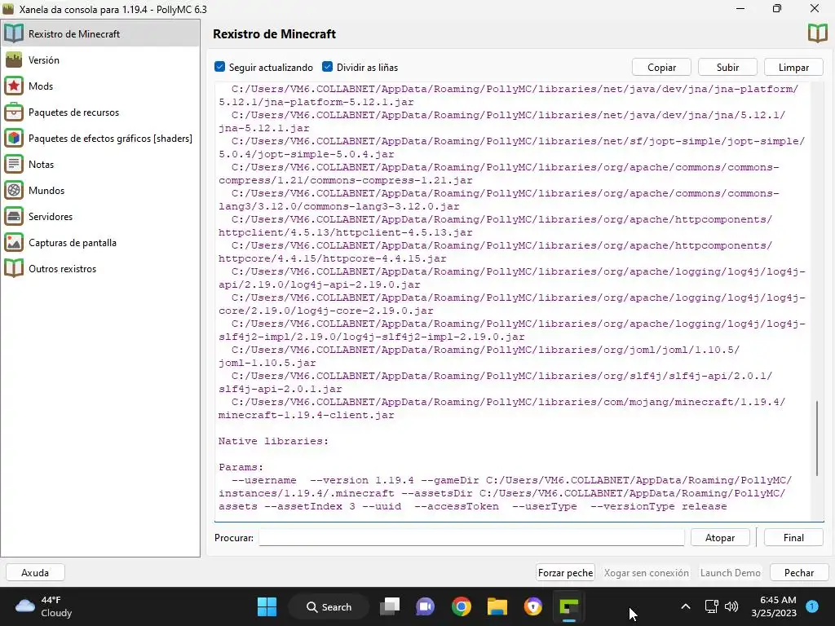
Task: Click the log vertical scrollbar thumb
Action: pos(816,438)
